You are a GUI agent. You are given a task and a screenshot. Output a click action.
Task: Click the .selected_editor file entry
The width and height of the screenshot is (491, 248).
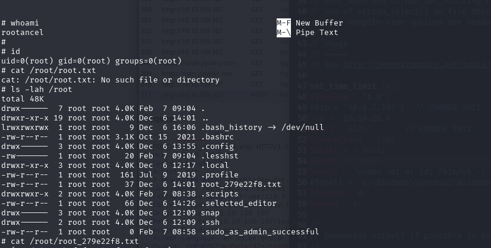coord(239,204)
